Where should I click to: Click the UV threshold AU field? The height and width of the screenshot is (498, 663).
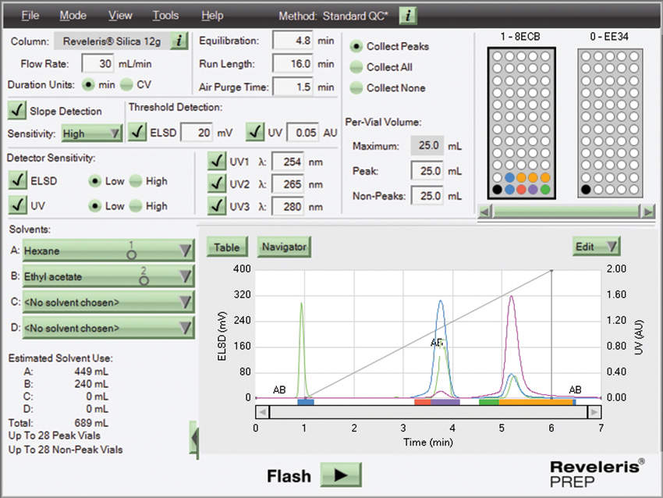tap(303, 133)
